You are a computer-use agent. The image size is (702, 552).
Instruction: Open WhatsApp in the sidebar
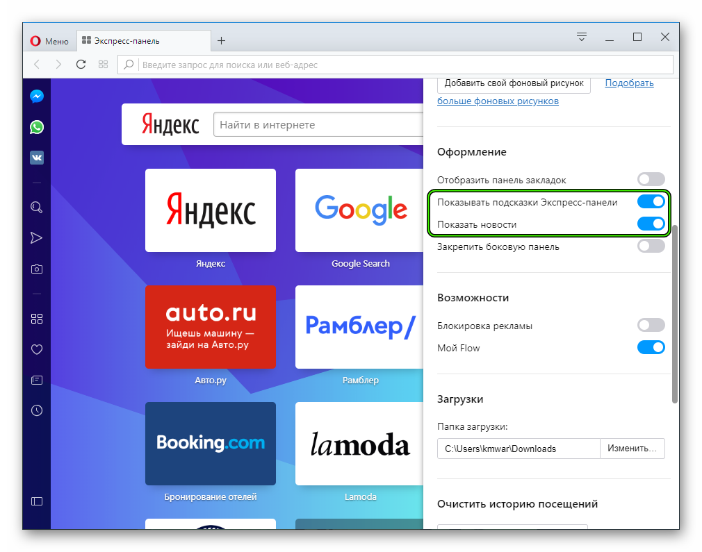37,127
